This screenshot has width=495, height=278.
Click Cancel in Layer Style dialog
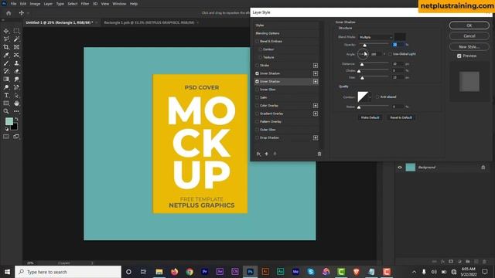[x=469, y=36]
